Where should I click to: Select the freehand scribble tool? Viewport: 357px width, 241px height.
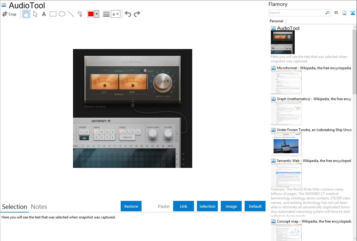pyautogui.click(x=80, y=14)
